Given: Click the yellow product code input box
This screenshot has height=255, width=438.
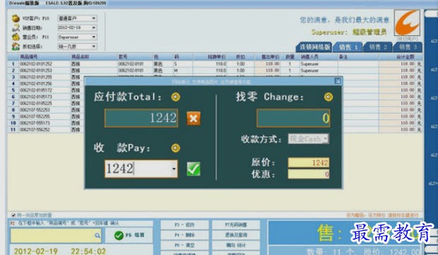Looking at the screenshot, I should click(56, 235).
